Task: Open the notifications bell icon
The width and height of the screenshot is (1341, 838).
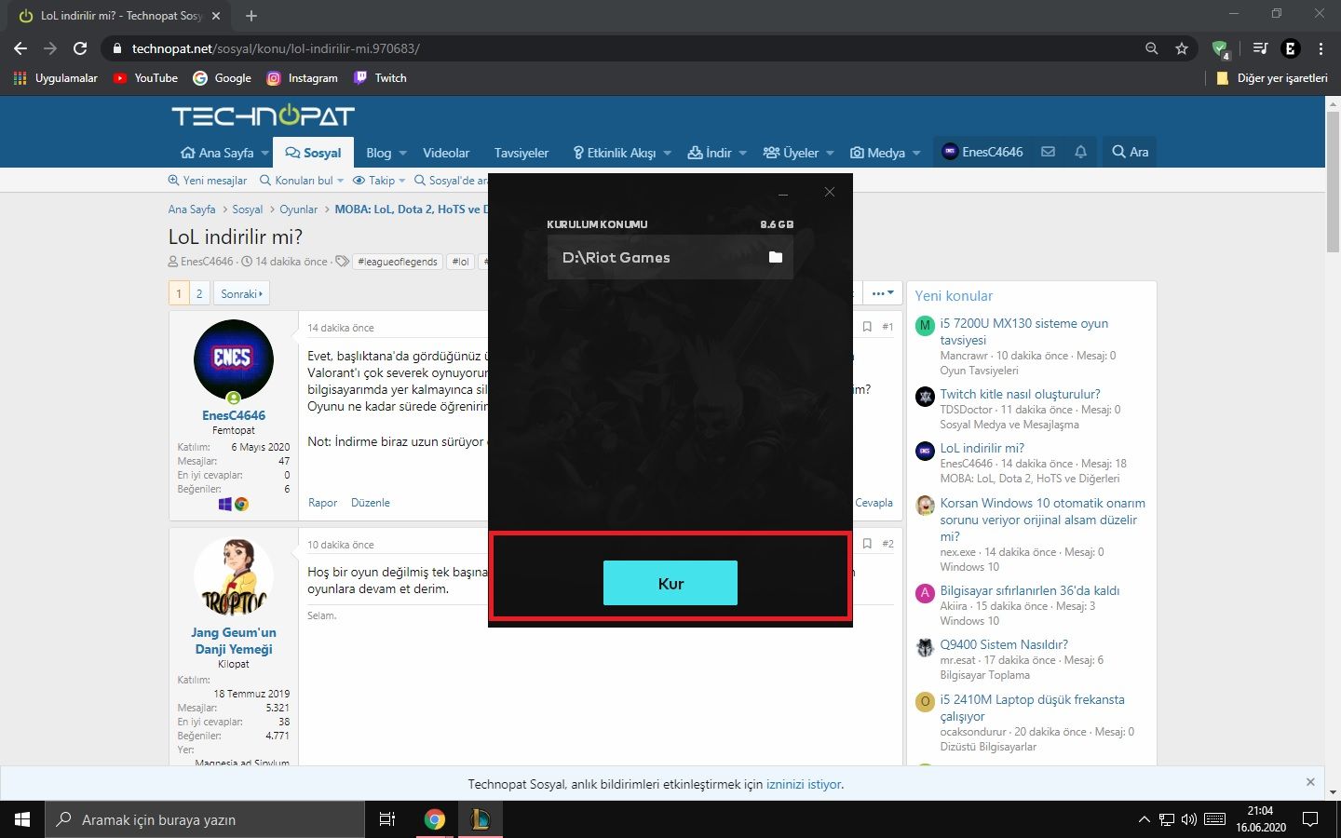Action: pos(1080,152)
